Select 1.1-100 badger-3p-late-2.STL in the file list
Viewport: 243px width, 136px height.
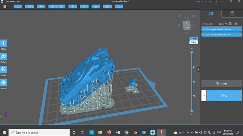tap(222, 30)
